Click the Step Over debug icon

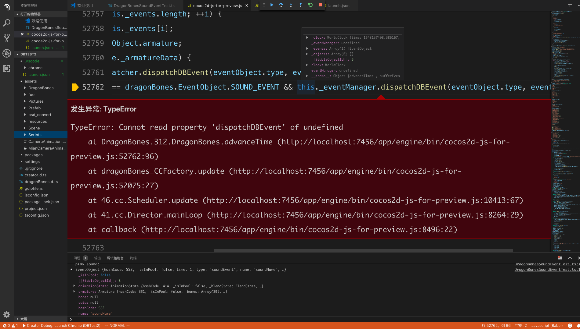click(281, 5)
